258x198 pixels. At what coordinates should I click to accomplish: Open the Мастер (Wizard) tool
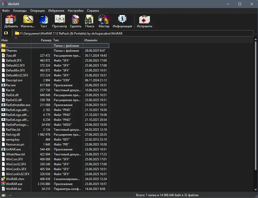tap(104, 21)
